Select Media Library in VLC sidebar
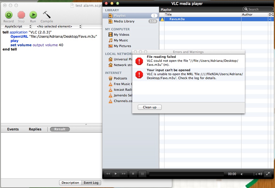275x188 pixels. tap(130, 21)
